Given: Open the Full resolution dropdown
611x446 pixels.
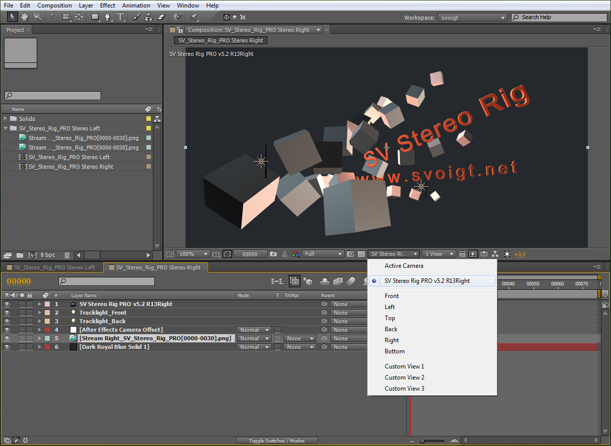Looking at the screenshot, I should point(323,254).
